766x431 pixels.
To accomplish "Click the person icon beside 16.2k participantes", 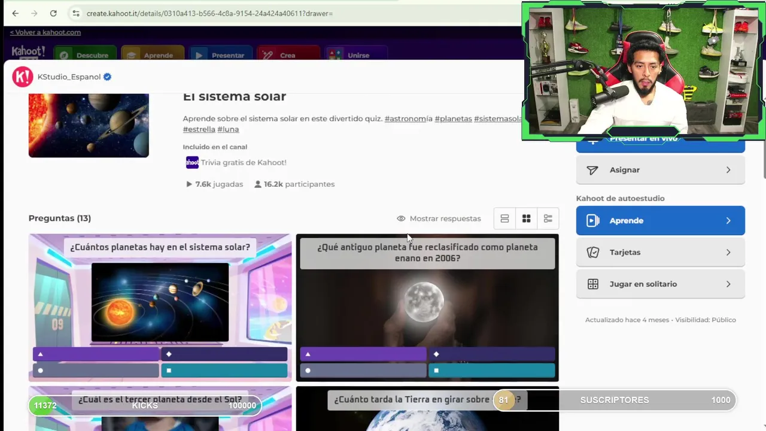I will click(258, 184).
